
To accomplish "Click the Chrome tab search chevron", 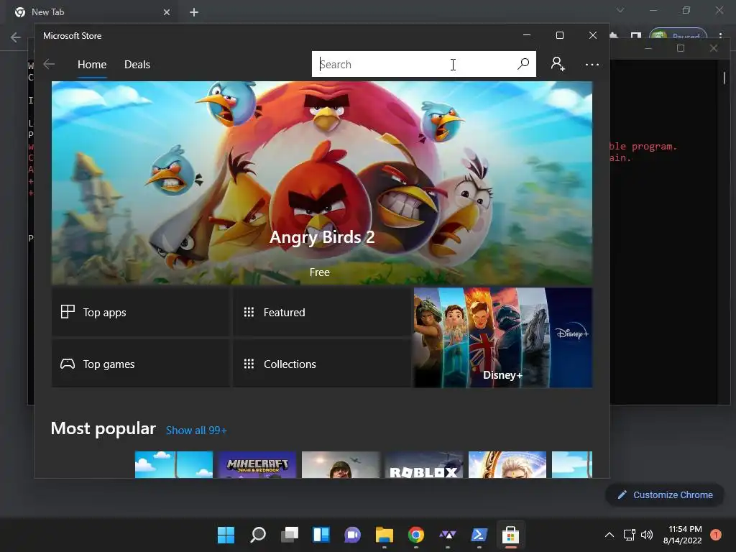I will tap(620, 10).
